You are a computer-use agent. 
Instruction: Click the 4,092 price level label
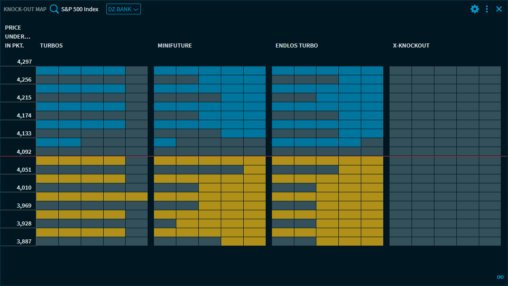coord(24,152)
